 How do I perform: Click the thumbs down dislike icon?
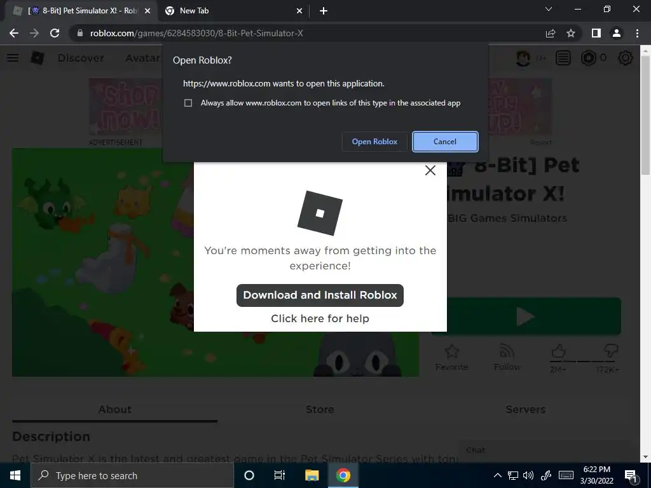(611, 351)
